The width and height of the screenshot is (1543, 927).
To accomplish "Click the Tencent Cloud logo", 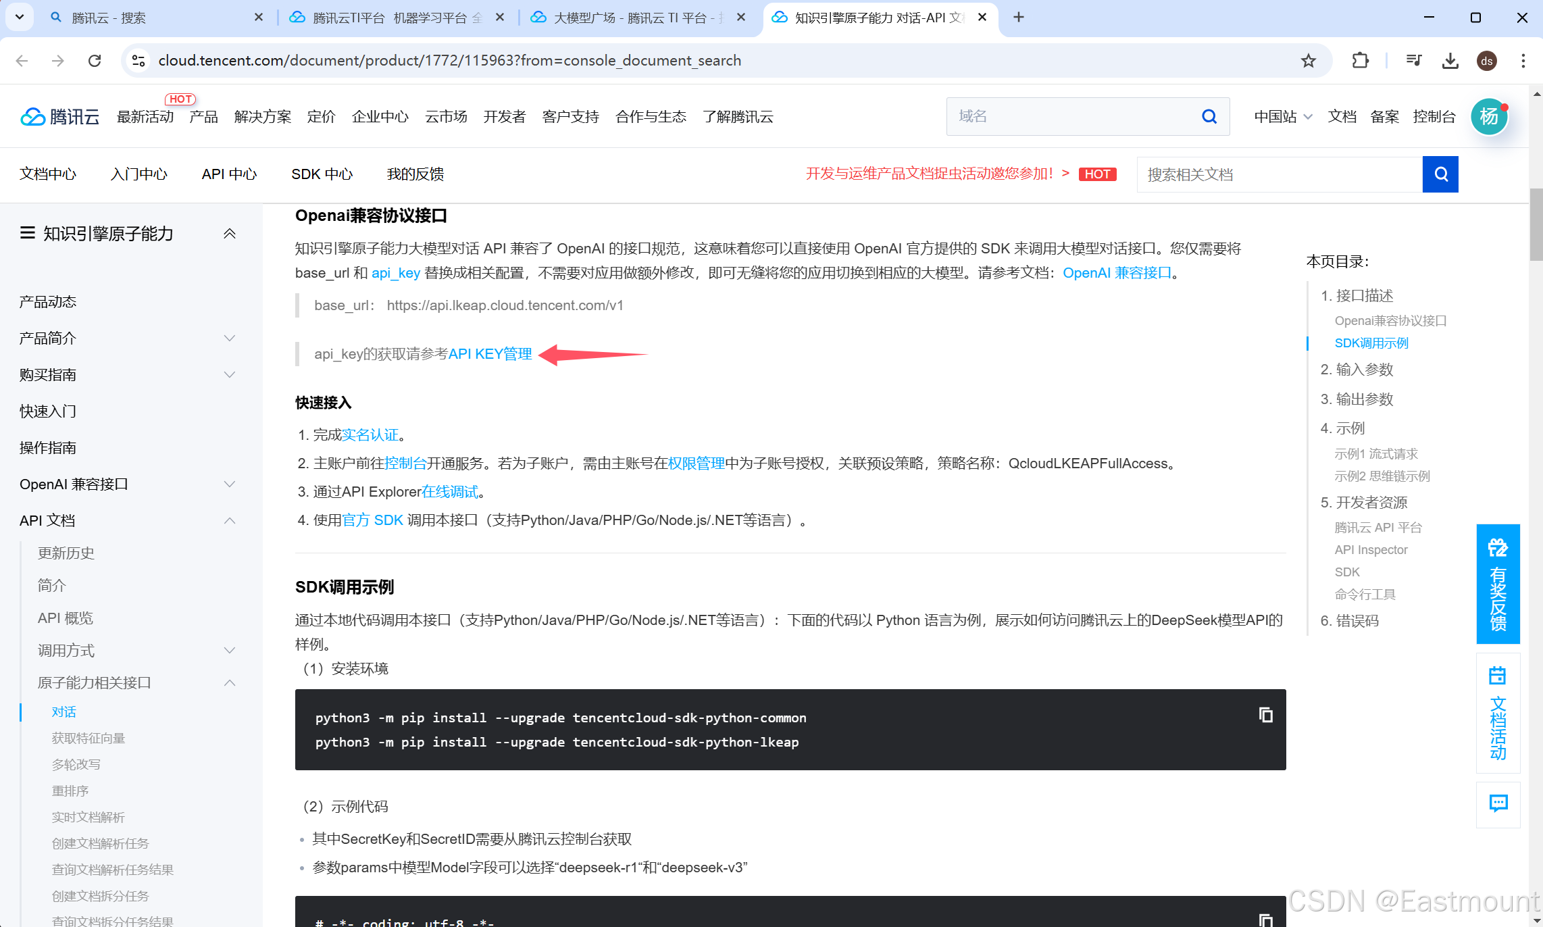I will tap(59, 117).
